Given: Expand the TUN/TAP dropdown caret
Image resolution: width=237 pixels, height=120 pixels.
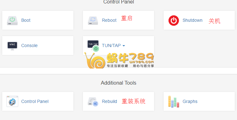Looking at the screenshot, I should coord(124,46).
